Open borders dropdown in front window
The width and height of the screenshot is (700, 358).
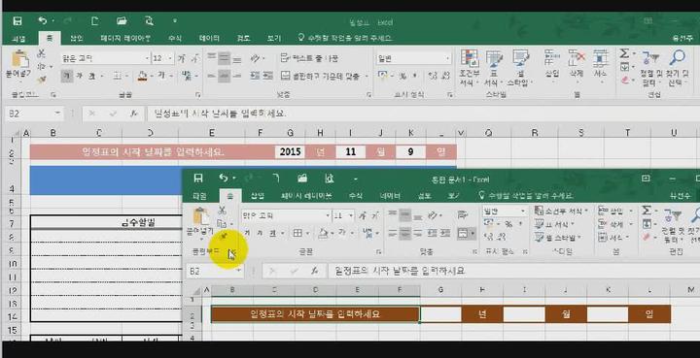(307, 233)
